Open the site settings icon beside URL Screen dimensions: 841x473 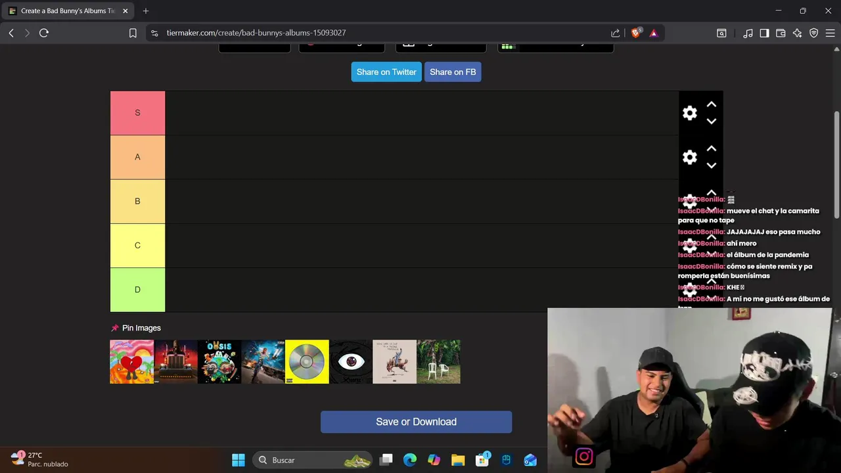154,33
